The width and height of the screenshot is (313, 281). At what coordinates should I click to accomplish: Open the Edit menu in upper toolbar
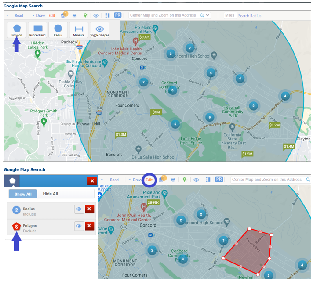click(52, 15)
